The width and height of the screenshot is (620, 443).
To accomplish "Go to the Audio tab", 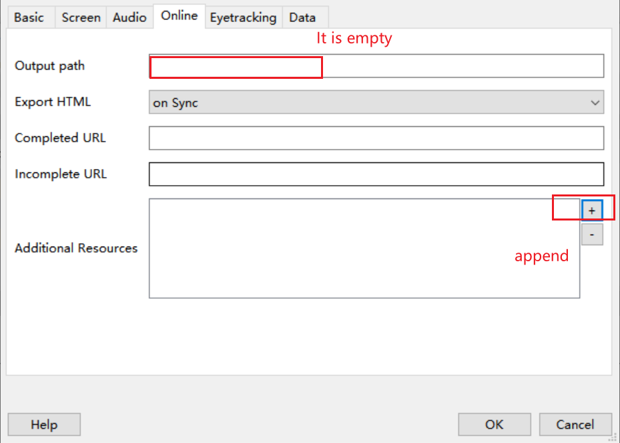I will [129, 17].
